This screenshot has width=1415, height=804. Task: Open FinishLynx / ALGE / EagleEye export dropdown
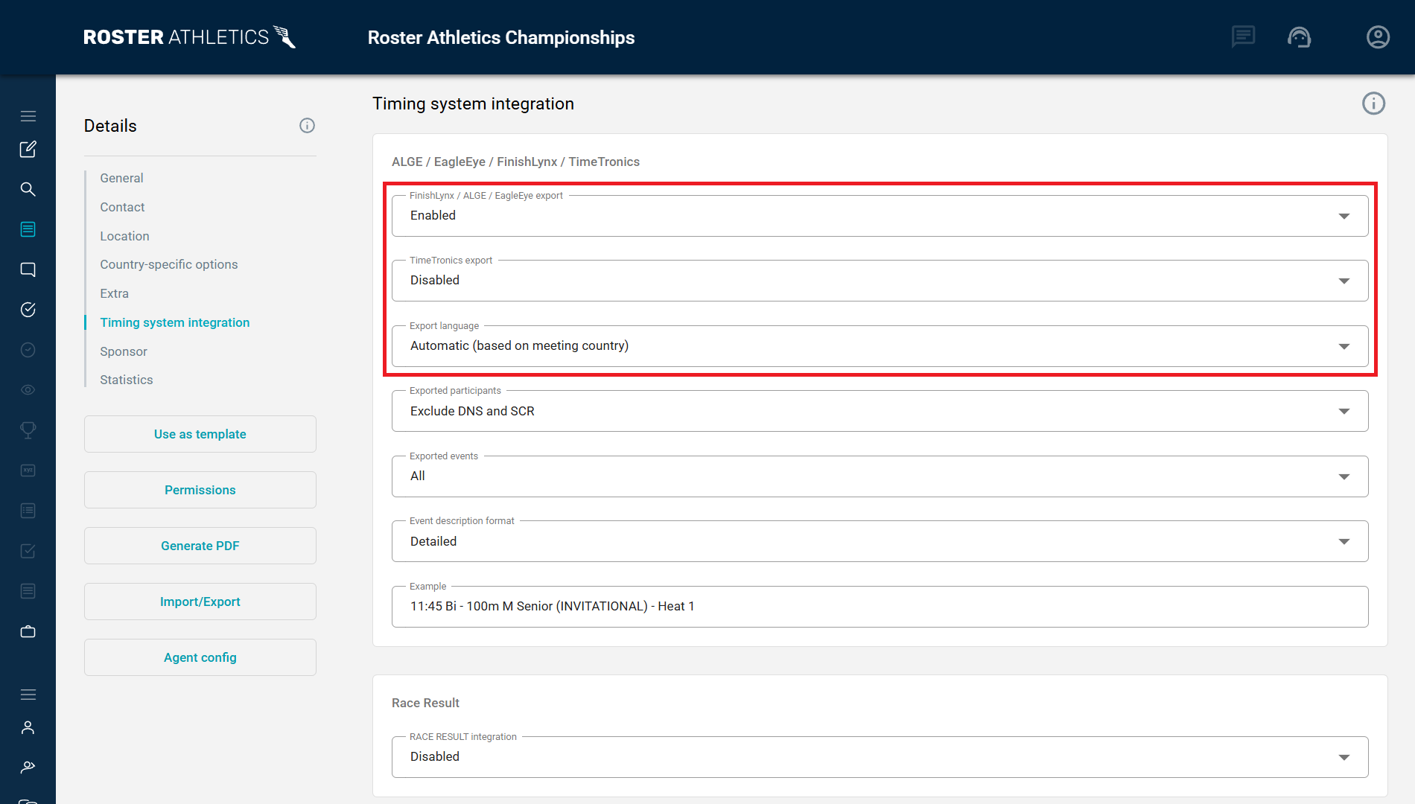[880, 216]
